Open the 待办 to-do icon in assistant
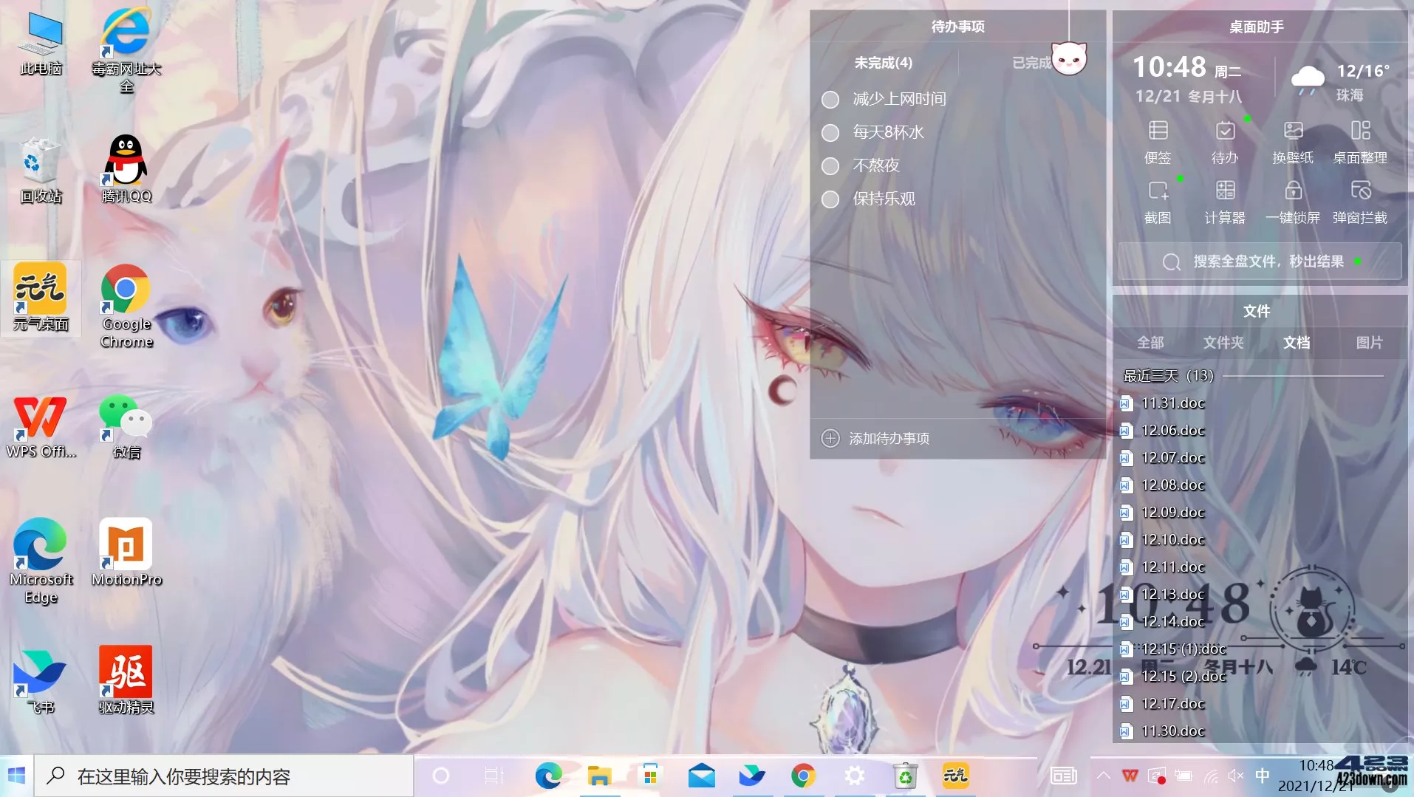1414x797 pixels. point(1225,141)
